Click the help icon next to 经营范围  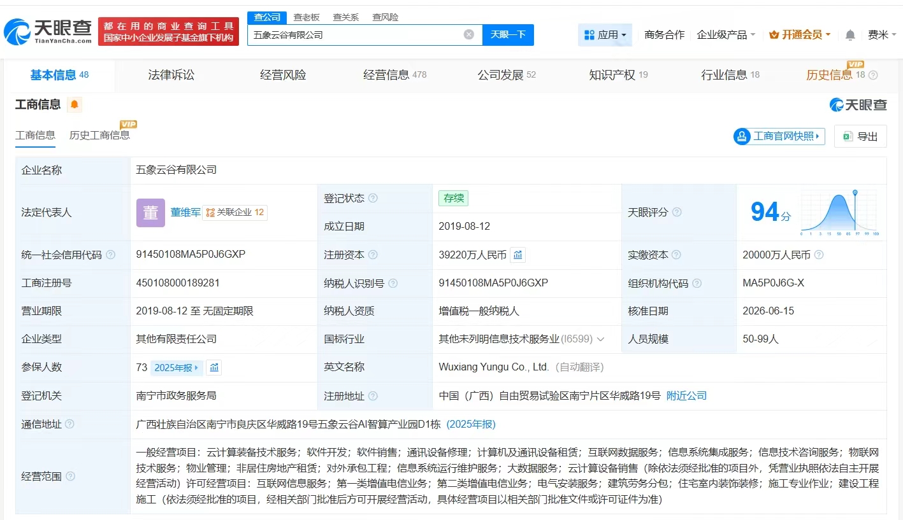pyautogui.click(x=70, y=476)
